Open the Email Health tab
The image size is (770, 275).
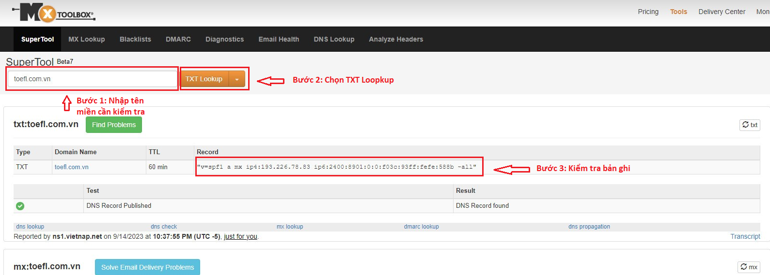point(279,39)
